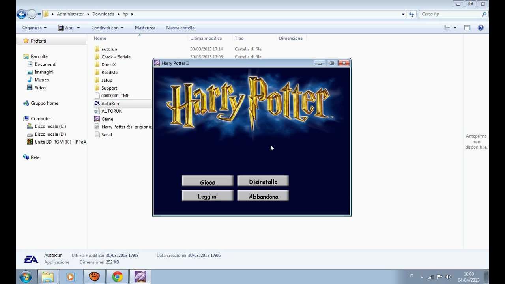The height and width of the screenshot is (284, 505).
Task: Open Gruppo home in the sidebar
Action: [45, 103]
